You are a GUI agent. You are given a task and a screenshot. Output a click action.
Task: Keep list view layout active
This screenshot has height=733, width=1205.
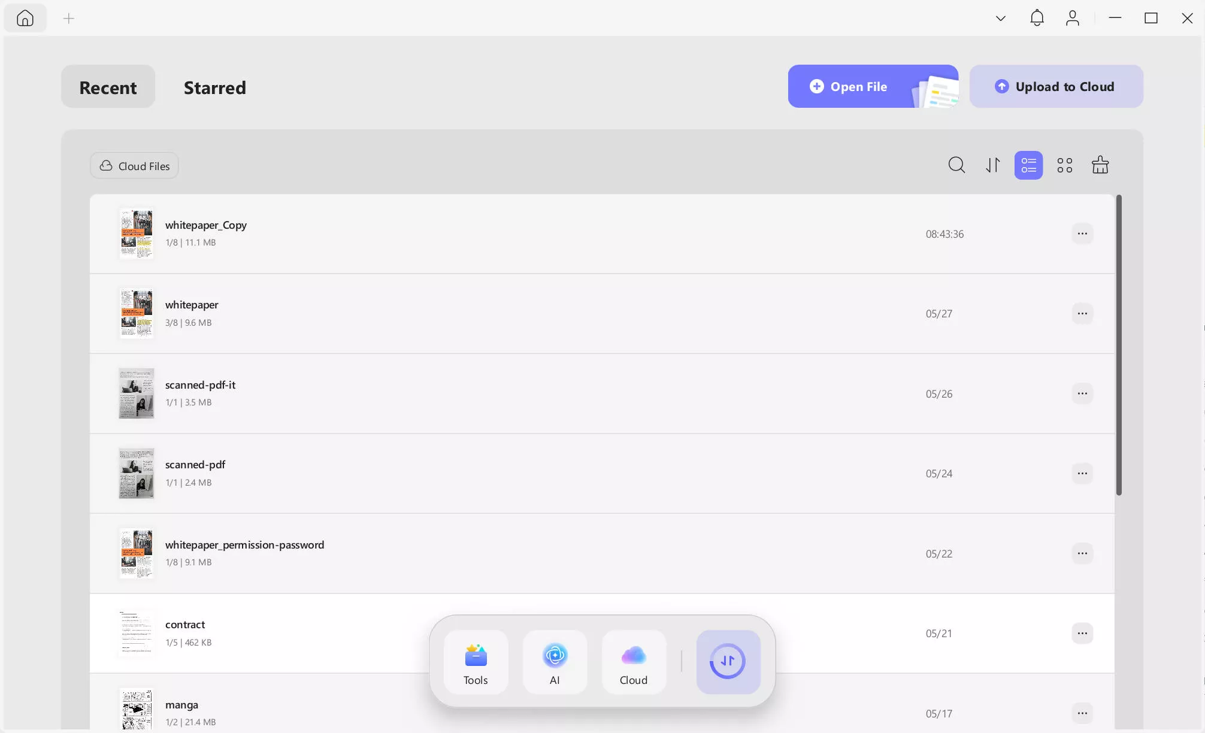[1028, 165]
